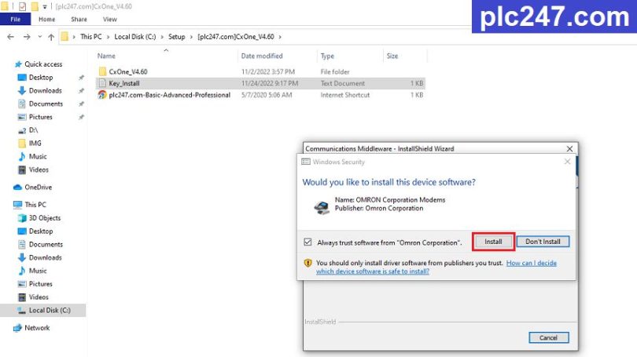The height and width of the screenshot is (357, 637).
Task: Click the pin icon beside Documents
Action: coord(81,104)
